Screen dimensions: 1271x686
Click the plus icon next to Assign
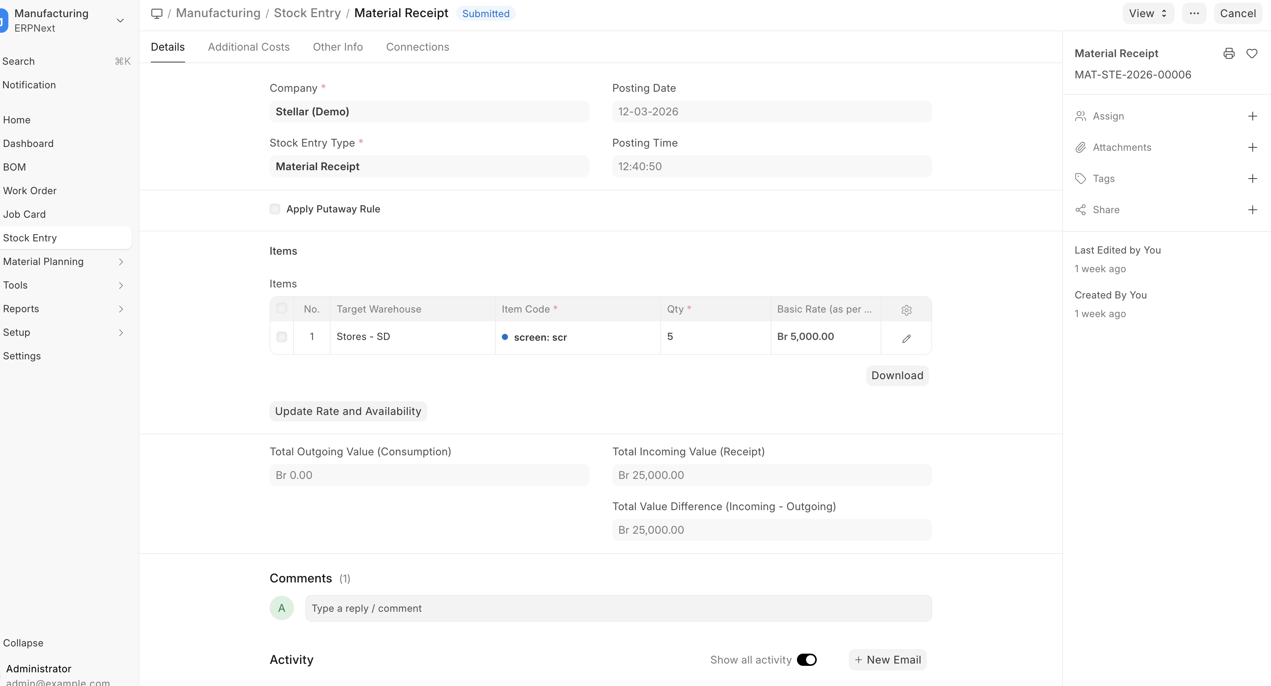[1252, 116]
